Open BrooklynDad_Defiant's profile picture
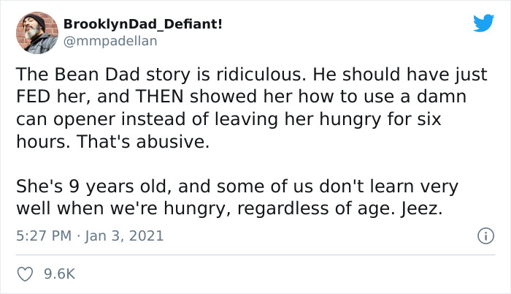The image size is (511, 294). pyautogui.click(x=37, y=33)
